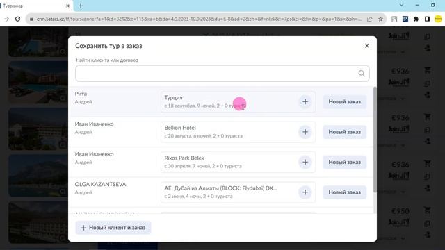Screen dimensions: 445x250
Task: Create Новый заказ for Рита
Action: (x=345, y=102)
